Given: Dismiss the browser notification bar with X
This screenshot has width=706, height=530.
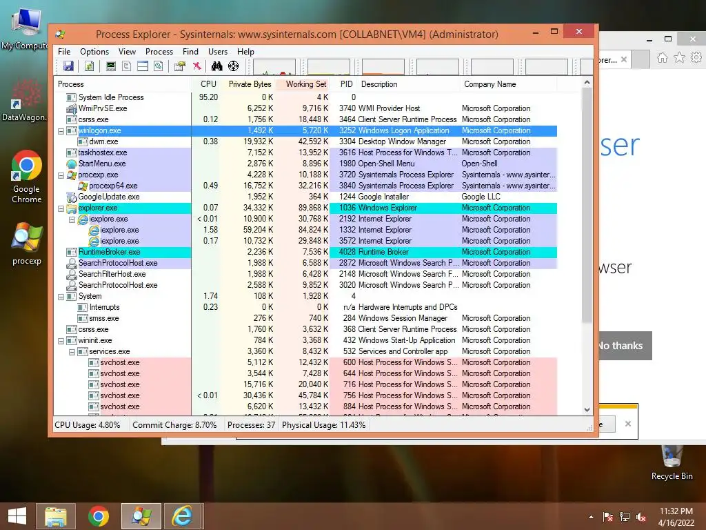Looking at the screenshot, I should (x=628, y=424).
